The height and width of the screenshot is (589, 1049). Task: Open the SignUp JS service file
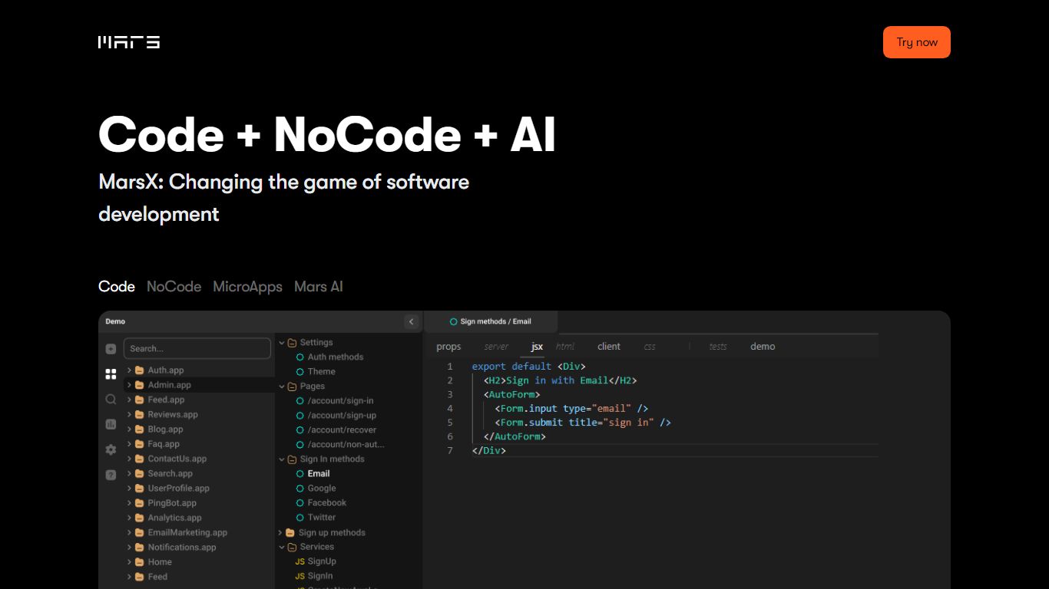[321, 561]
